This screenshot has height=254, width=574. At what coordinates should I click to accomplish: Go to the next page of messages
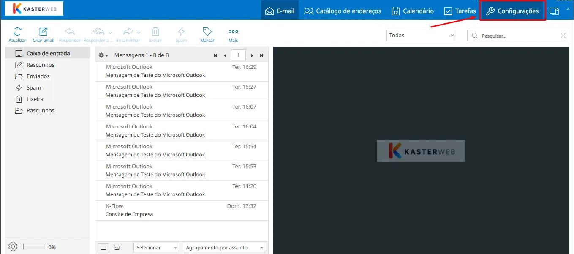[252, 55]
